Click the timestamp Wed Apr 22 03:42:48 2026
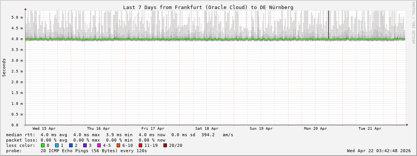The width and height of the screenshot is (417, 156). (379, 151)
